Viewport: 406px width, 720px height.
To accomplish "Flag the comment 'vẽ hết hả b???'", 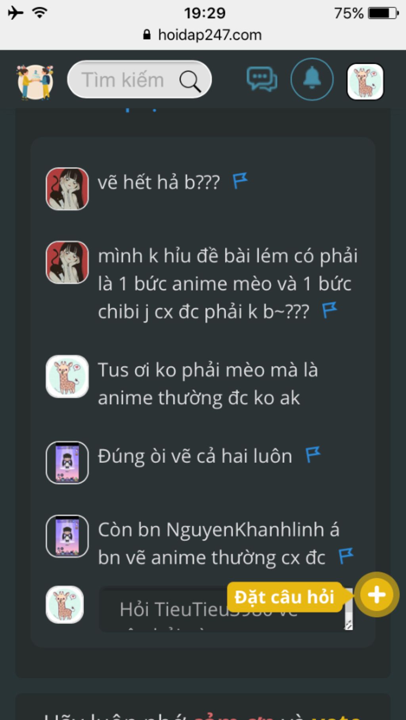I will [x=240, y=181].
